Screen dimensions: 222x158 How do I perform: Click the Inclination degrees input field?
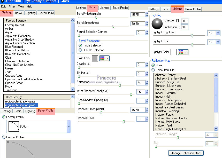(185, 27)
